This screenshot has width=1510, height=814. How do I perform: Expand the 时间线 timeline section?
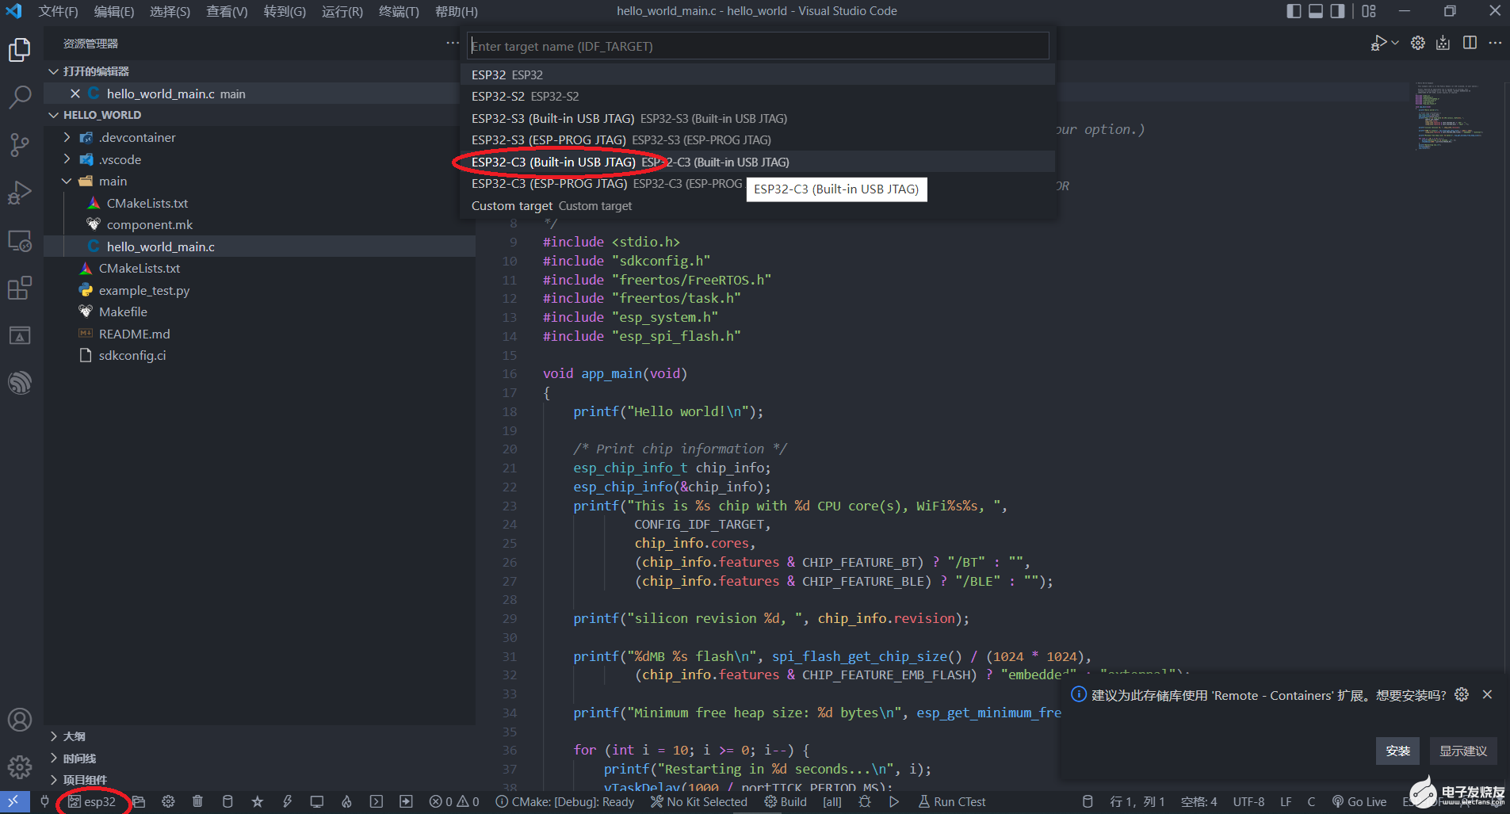click(259, 759)
